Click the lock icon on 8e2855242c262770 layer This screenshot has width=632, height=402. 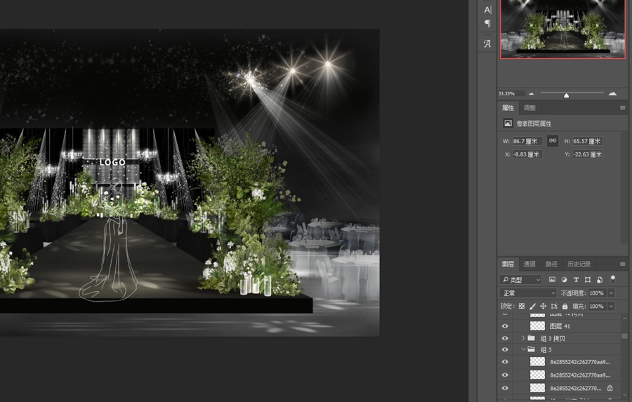coord(610,388)
